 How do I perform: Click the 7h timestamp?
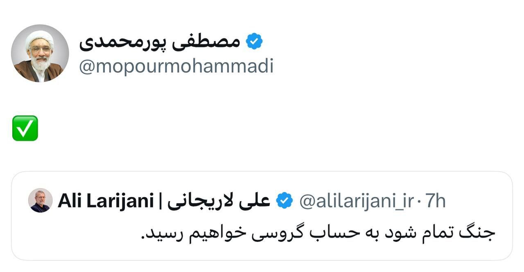[x=435, y=201]
